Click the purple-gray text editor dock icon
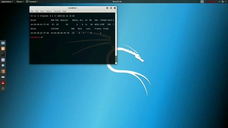228x128 pixels. pos(3,60)
